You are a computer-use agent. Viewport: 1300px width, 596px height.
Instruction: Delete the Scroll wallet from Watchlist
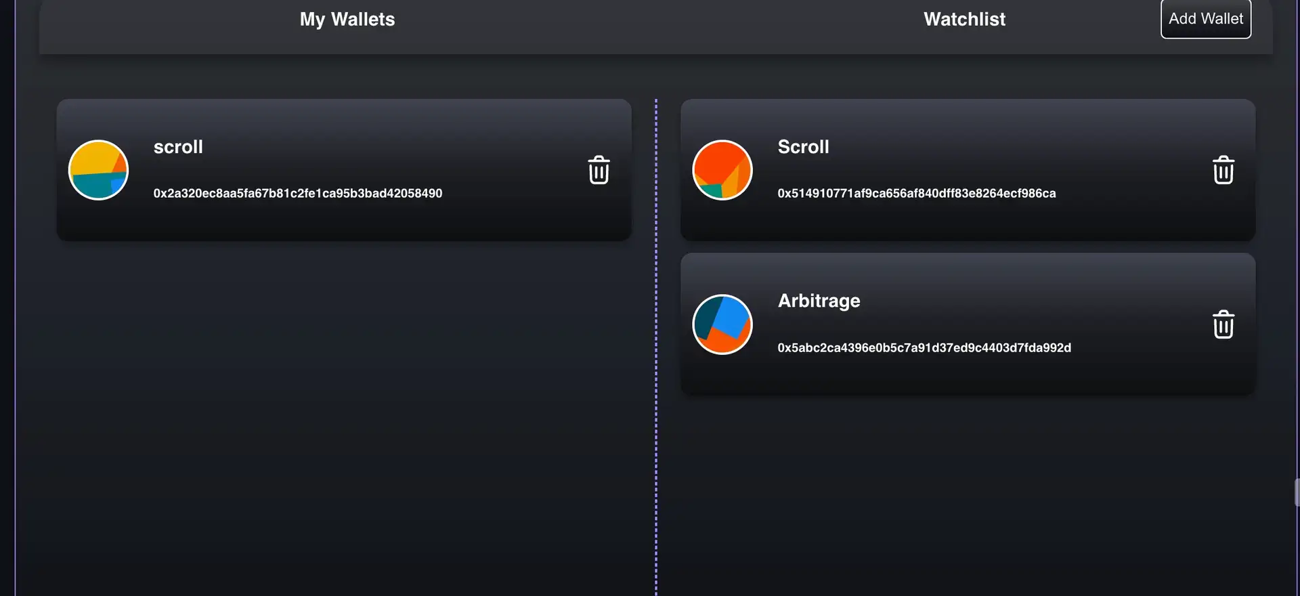[x=1223, y=170]
